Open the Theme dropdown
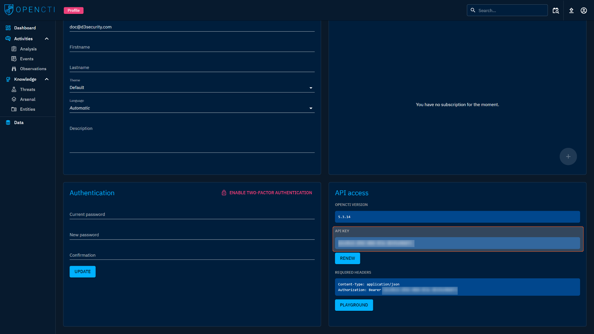Image resolution: width=594 pixels, height=334 pixels. [x=192, y=88]
